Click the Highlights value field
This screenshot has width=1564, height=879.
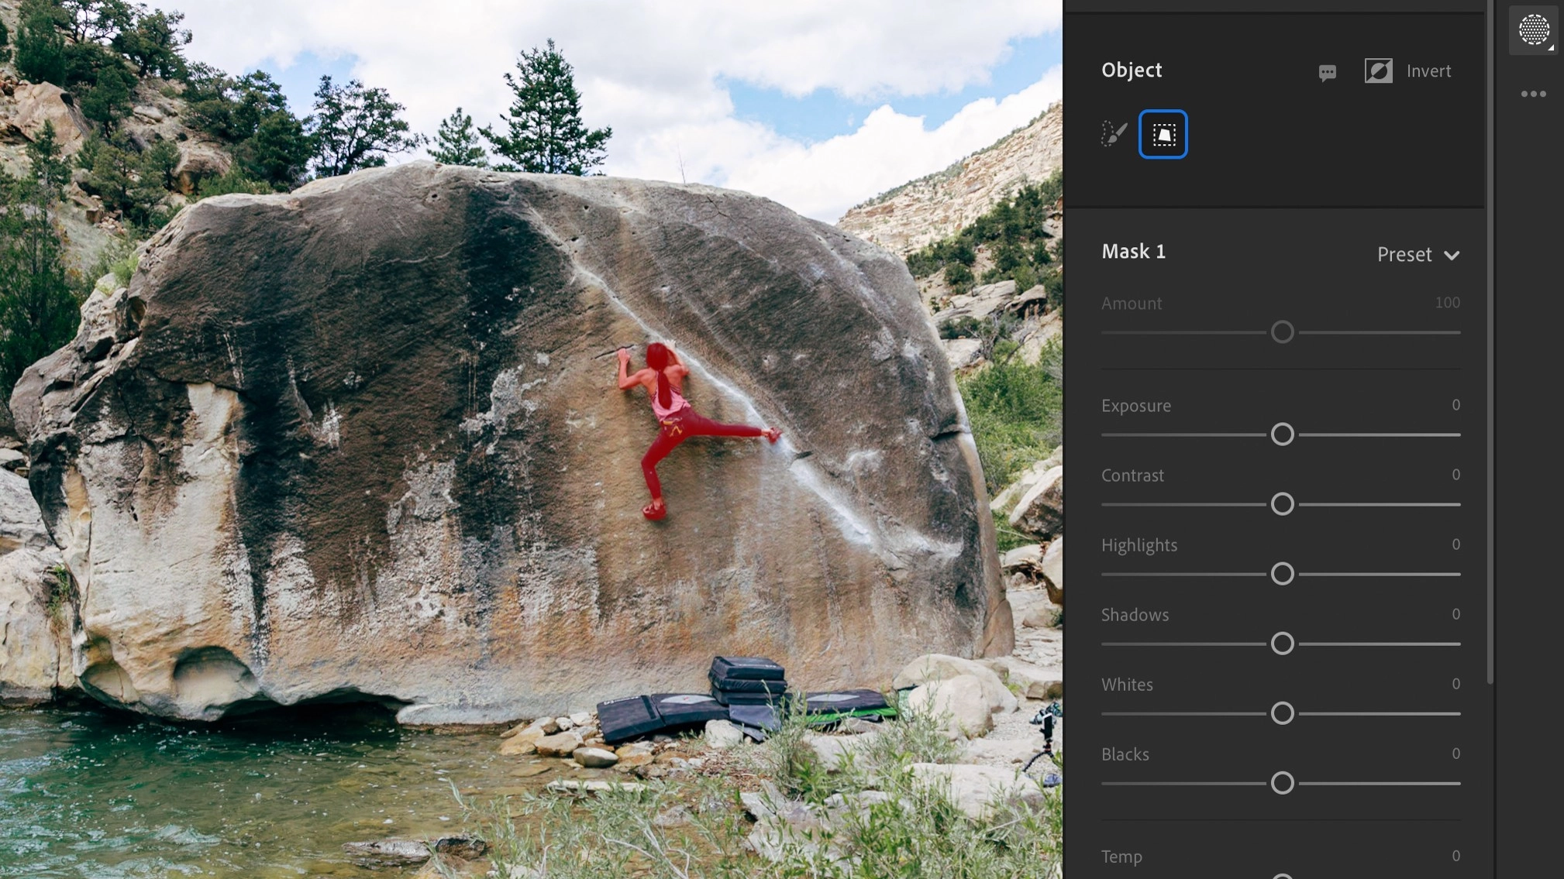[1455, 544]
